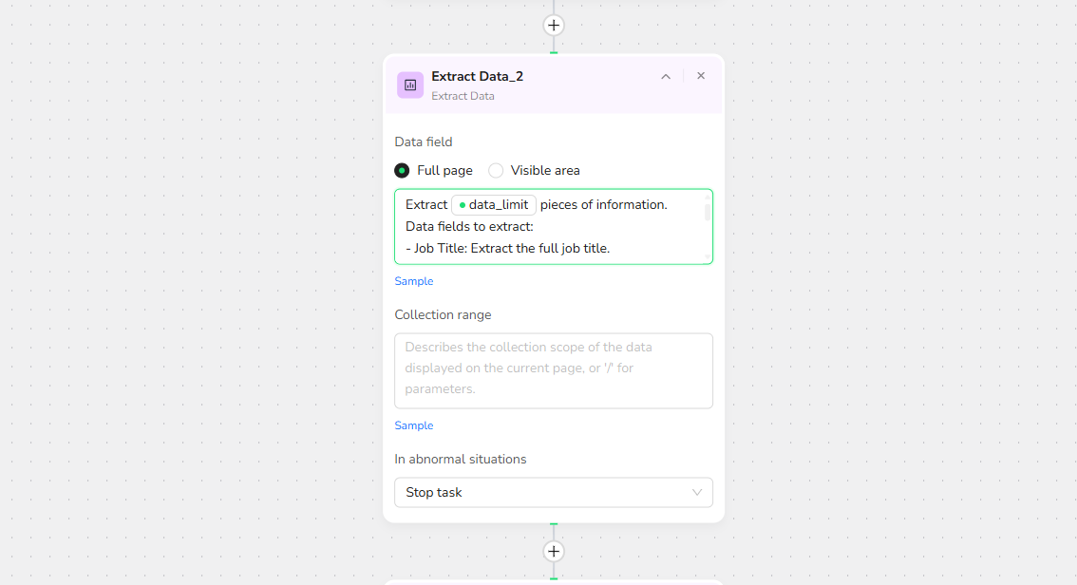Click the purple Extract Data chart icon
Image resolution: width=1077 pixels, height=585 pixels.
point(410,85)
